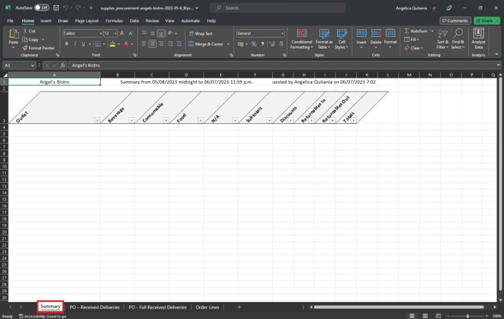
Task: Open the PO - Full Received Deliveries sheet
Action: 157,307
